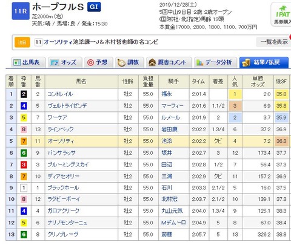
Task: Open the 予想 tab
Action: [98, 62]
